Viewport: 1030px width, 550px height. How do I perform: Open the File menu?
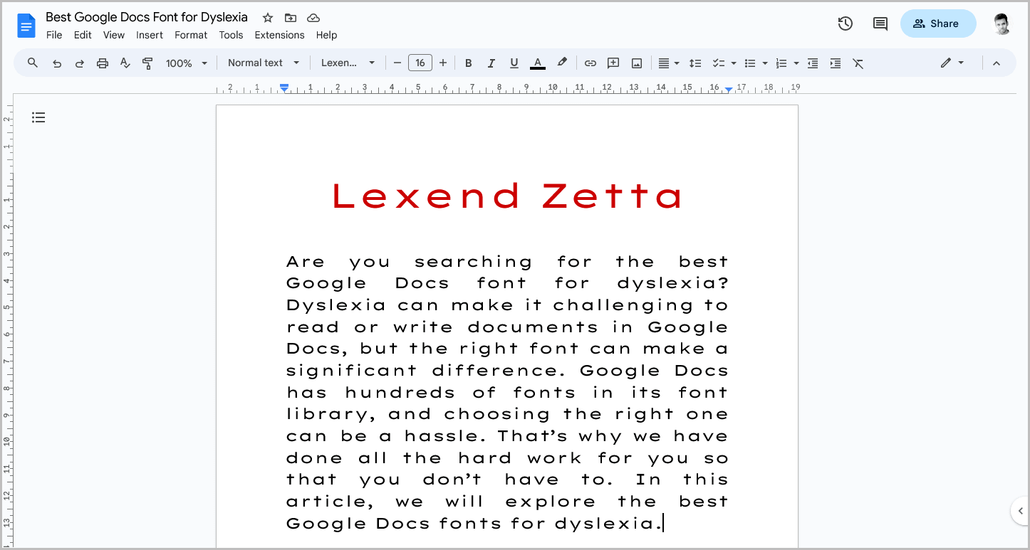[x=54, y=35]
